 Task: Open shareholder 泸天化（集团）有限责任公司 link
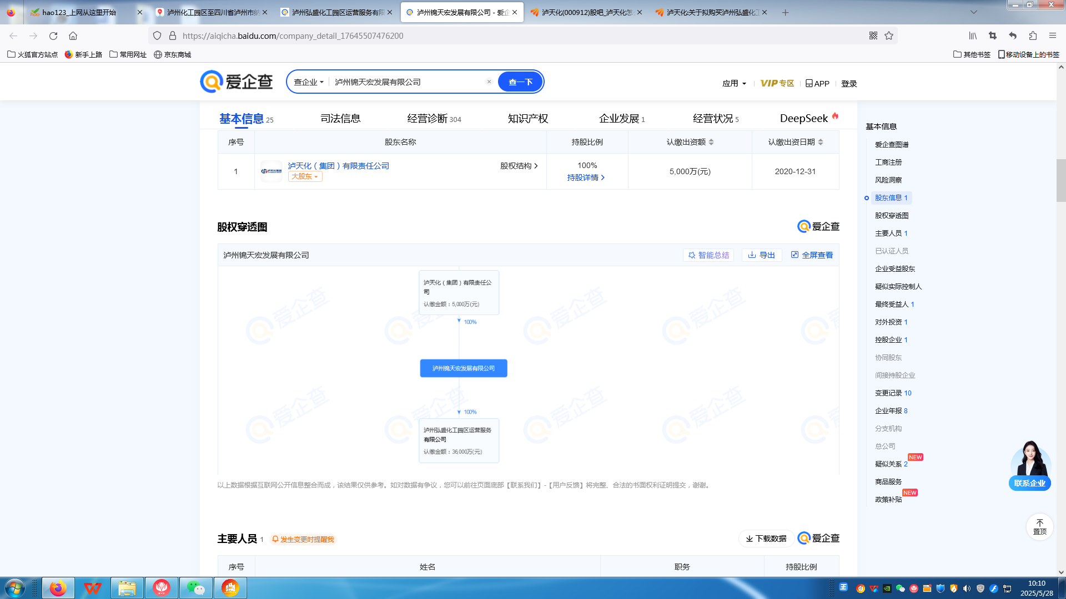[338, 166]
